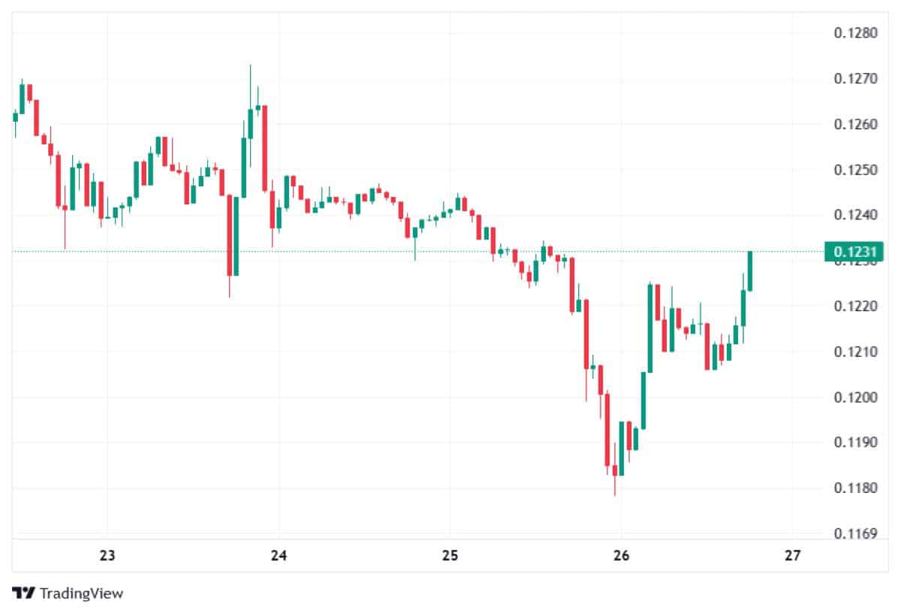
Task: Click the 0.1270 price axis label
Action: [x=854, y=78]
